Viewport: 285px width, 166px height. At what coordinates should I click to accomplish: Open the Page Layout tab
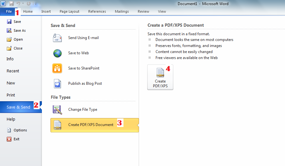[x=70, y=11]
